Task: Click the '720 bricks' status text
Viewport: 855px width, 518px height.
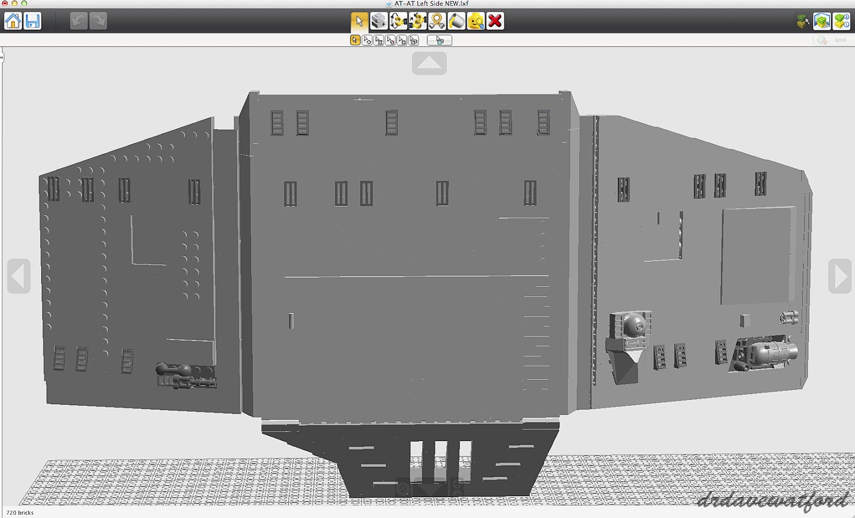Action: [x=20, y=513]
